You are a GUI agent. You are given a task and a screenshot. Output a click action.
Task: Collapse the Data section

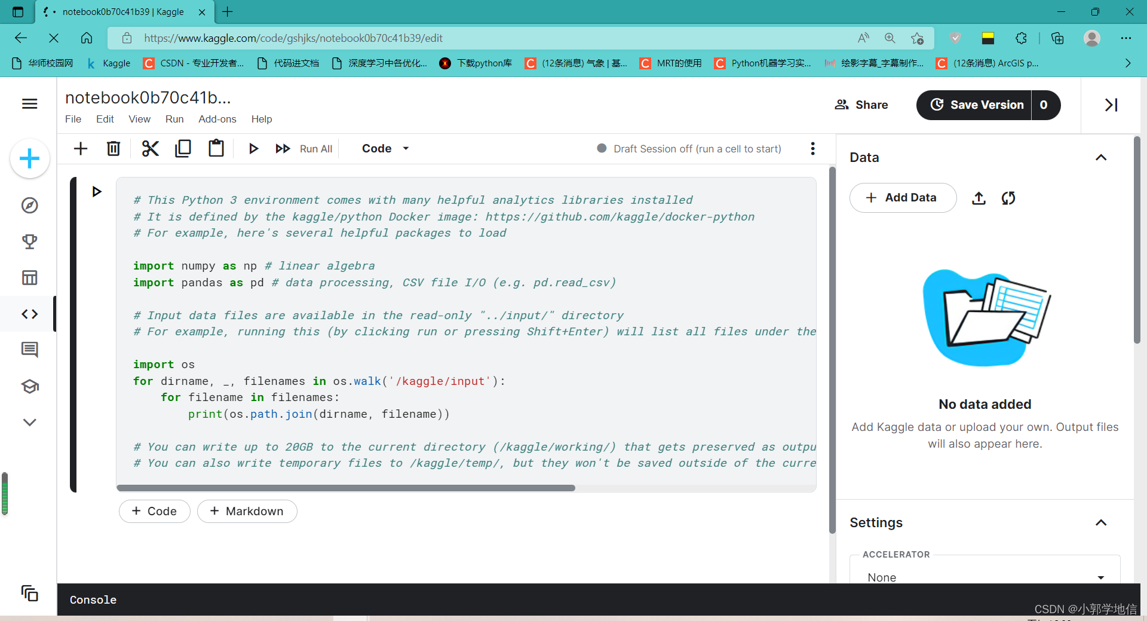tap(1101, 158)
